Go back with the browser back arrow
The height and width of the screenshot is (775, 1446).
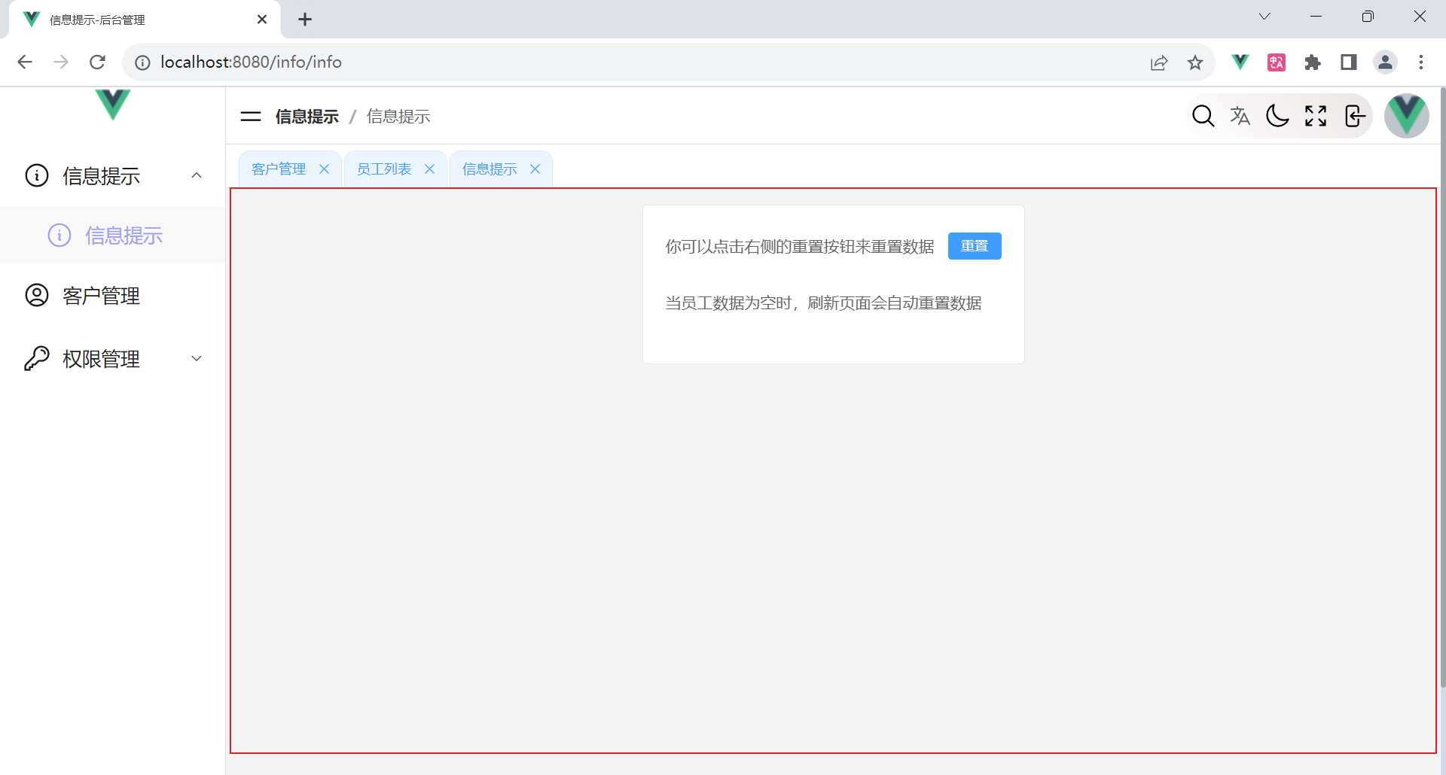(x=25, y=62)
